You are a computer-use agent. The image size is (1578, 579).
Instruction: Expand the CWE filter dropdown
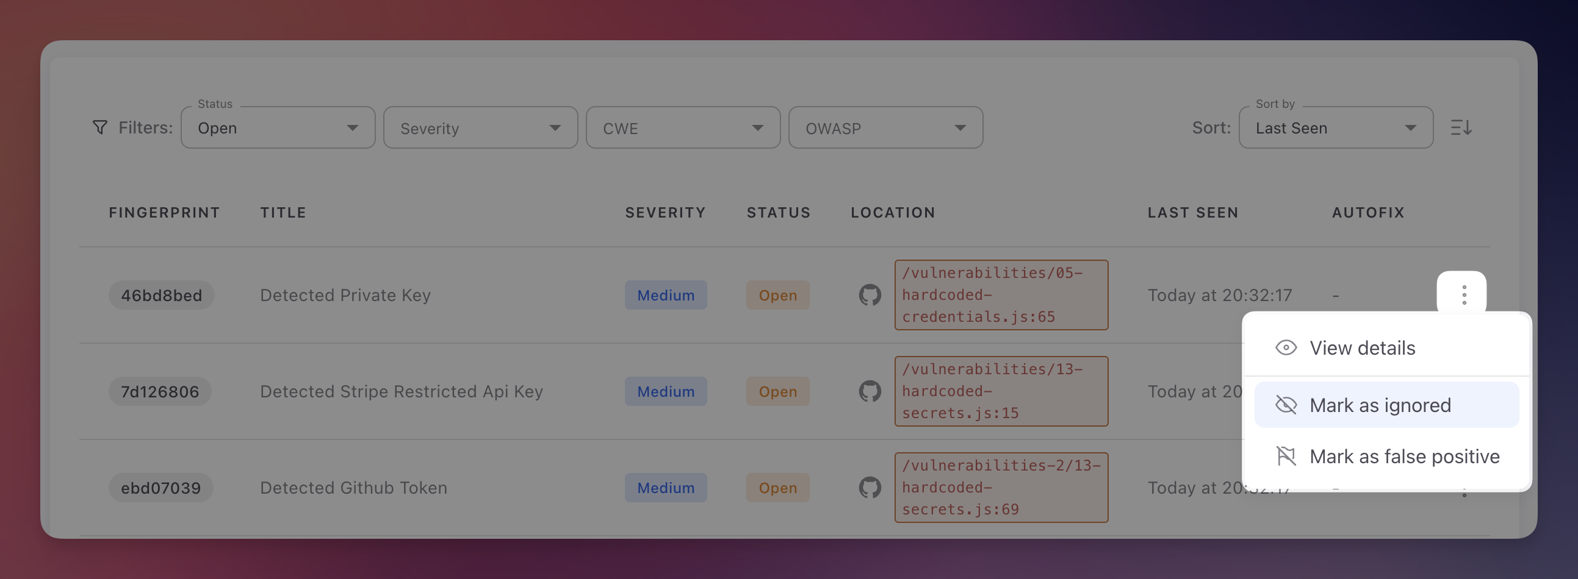tap(683, 127)
